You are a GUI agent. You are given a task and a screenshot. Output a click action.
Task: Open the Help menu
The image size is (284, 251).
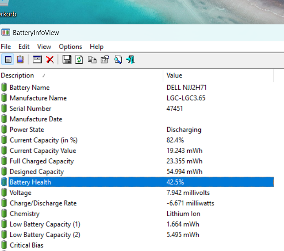[96, 47]
